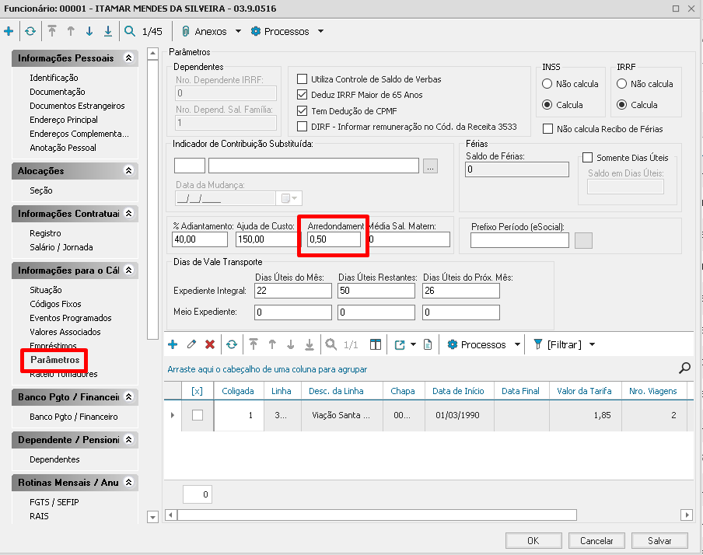Open the document report icon in grid toolbar
703x555 pixels.
point(428,344)
